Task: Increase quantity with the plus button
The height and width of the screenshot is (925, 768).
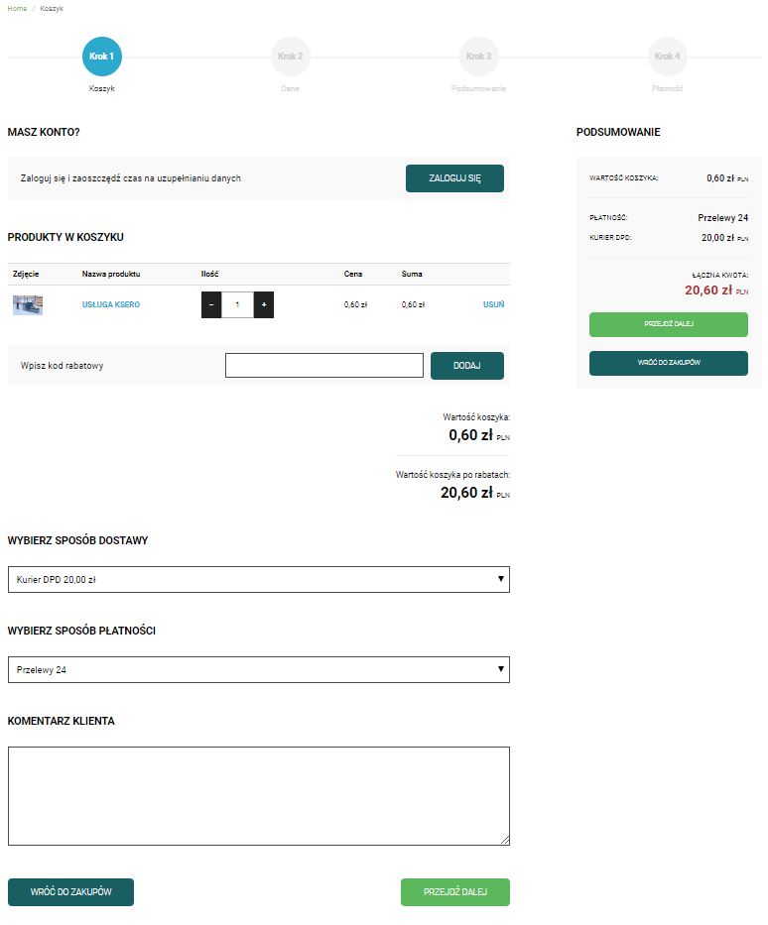Action: (x=264, y=304)
